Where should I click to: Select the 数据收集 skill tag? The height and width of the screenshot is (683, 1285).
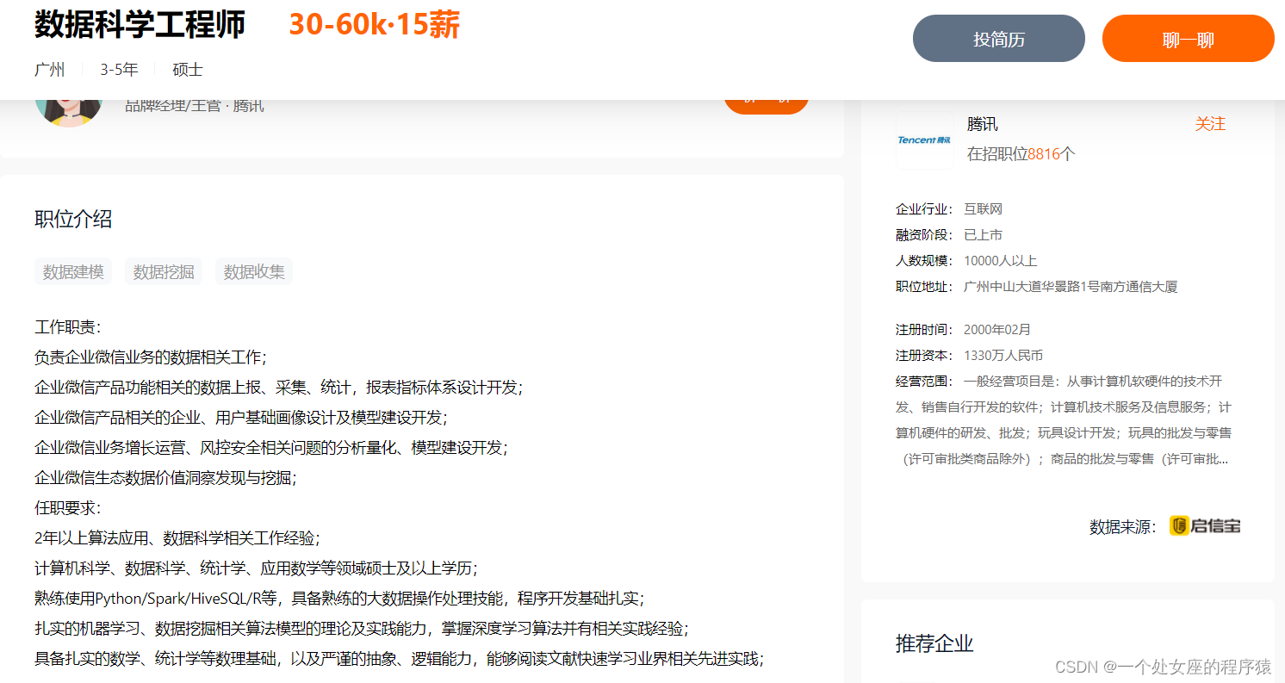click(254, 271)
